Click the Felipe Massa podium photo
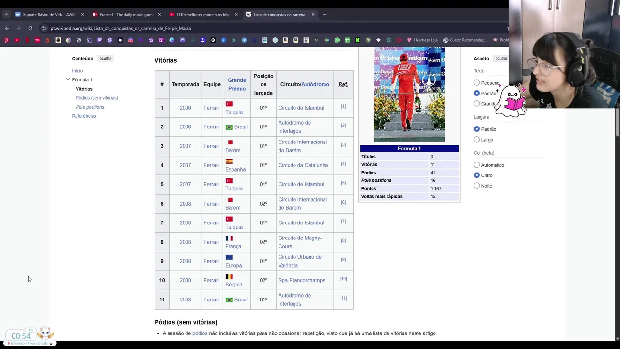This screenshot has height=349, width=620. click(409, 94)
